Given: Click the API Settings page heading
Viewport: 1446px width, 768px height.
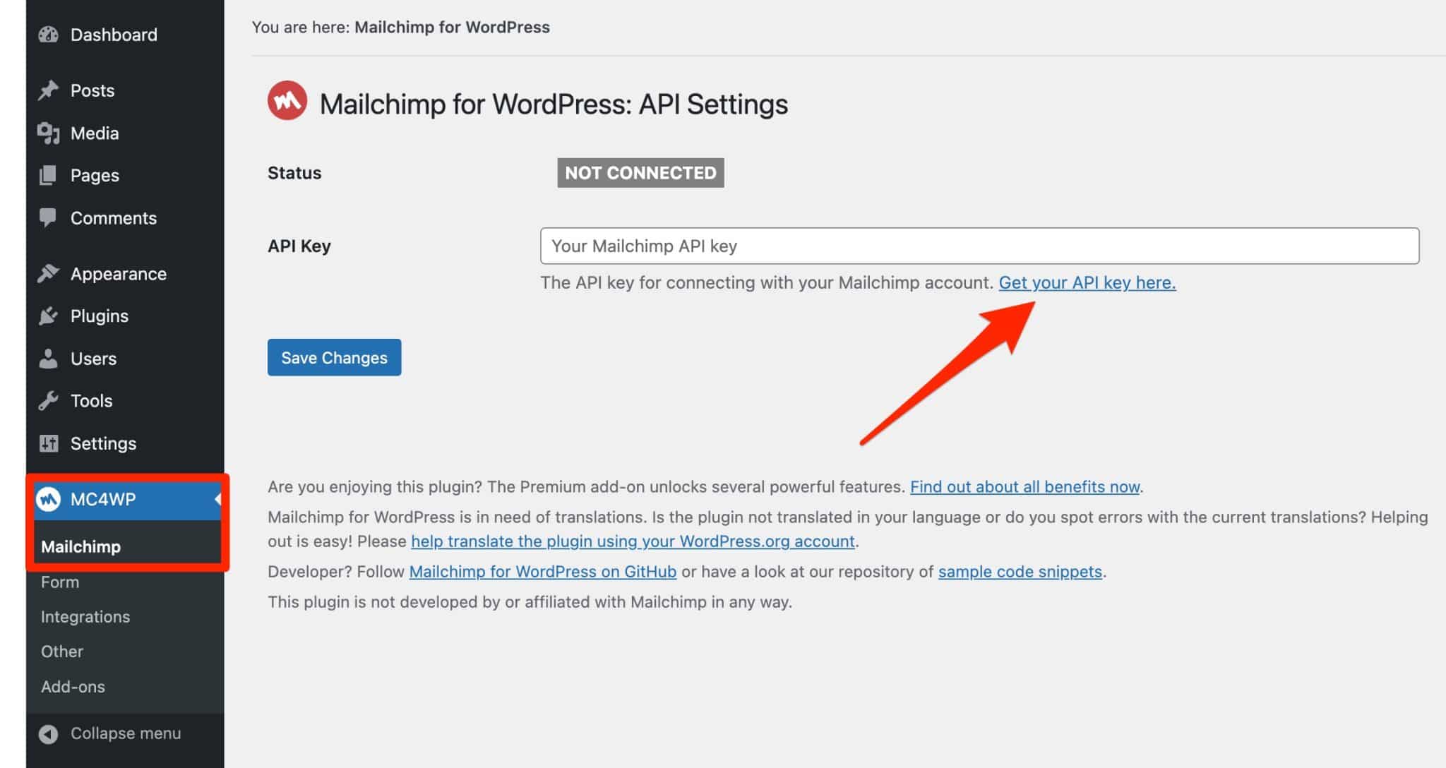Looking at the screenshot, I should pyautogui.click(x=554, y=104).
